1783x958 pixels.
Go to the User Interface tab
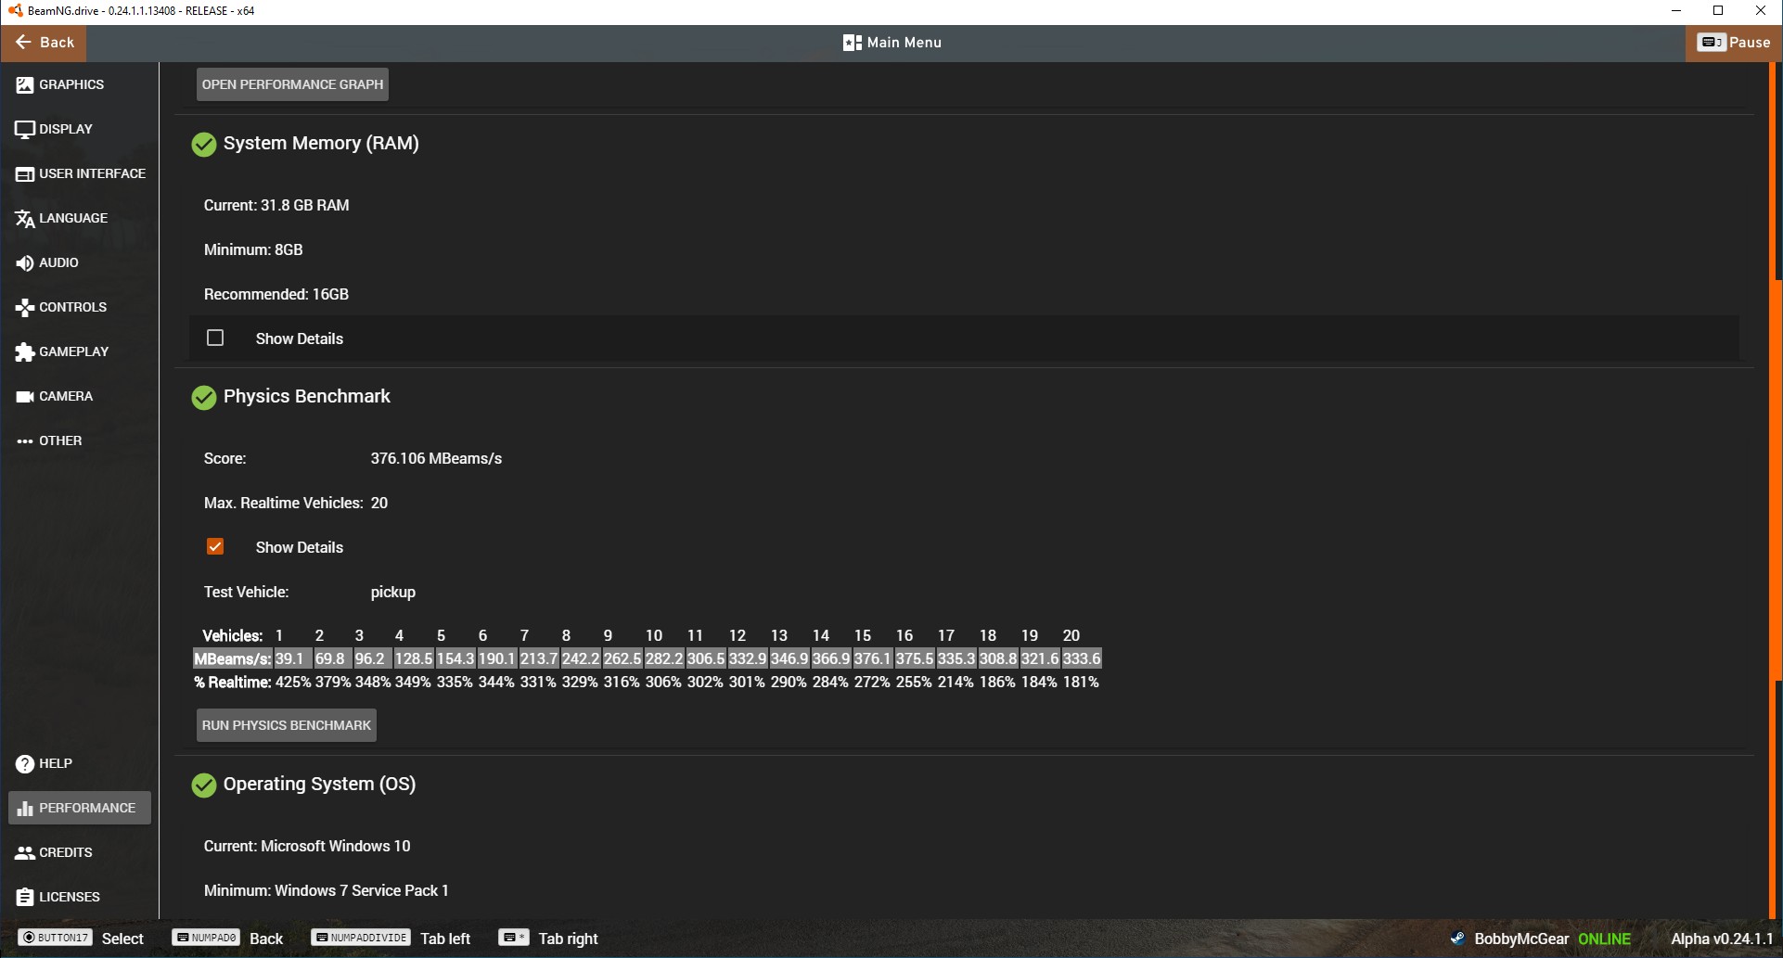point(80,174)
